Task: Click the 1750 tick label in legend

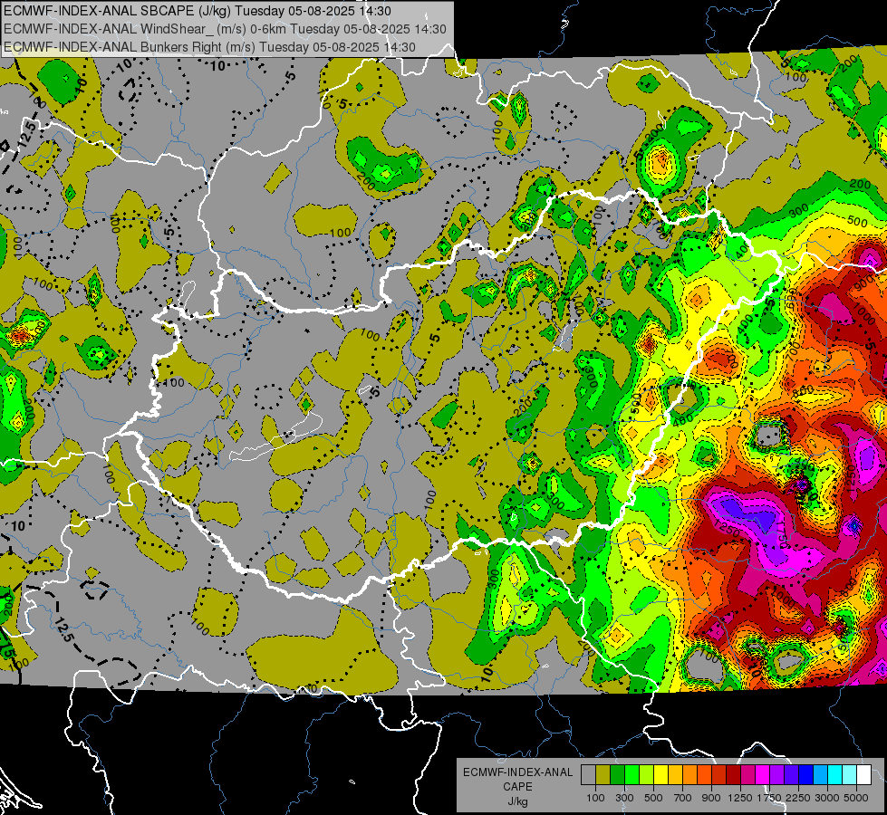Action: (769, 798)
